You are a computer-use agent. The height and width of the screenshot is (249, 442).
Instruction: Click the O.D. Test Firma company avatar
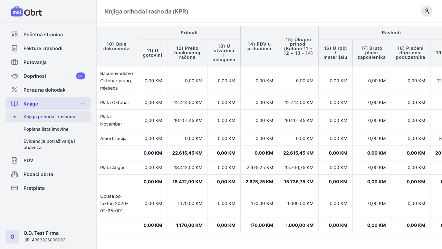pyautogui.click(x=12, y=237)
